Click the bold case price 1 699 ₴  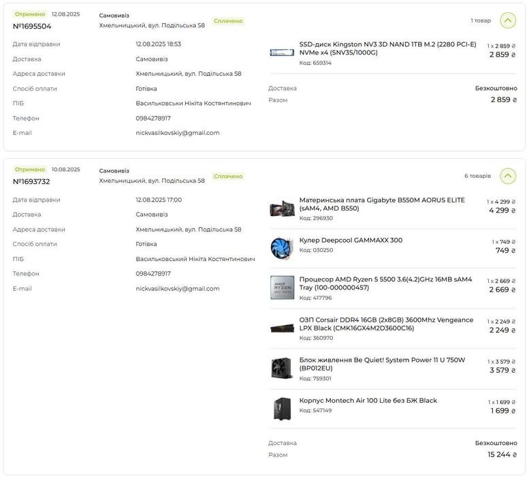click(x=502, y=411)
